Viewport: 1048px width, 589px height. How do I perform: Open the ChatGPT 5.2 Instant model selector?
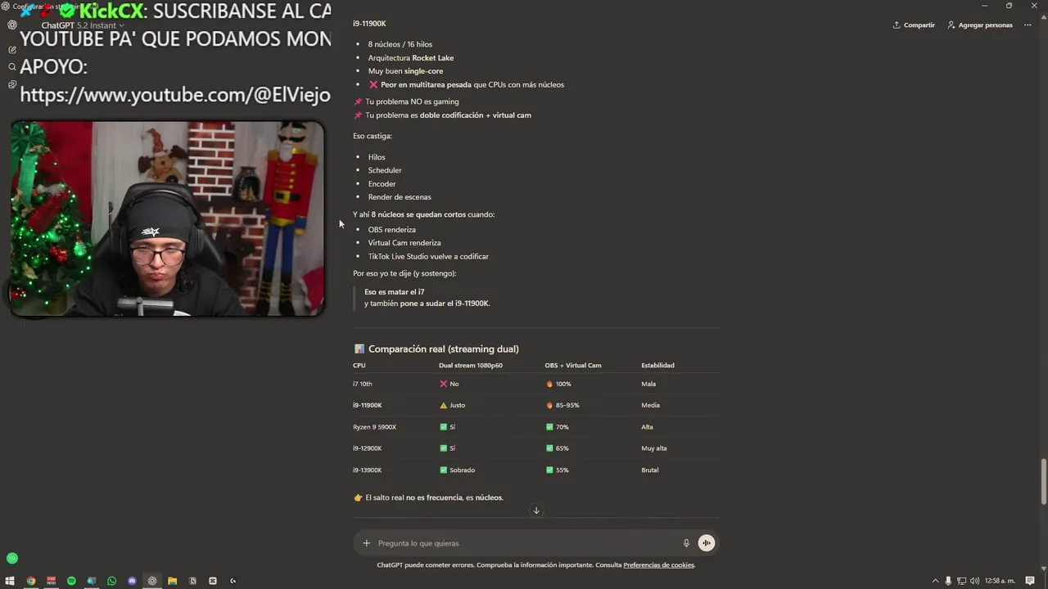pos(83,25)
